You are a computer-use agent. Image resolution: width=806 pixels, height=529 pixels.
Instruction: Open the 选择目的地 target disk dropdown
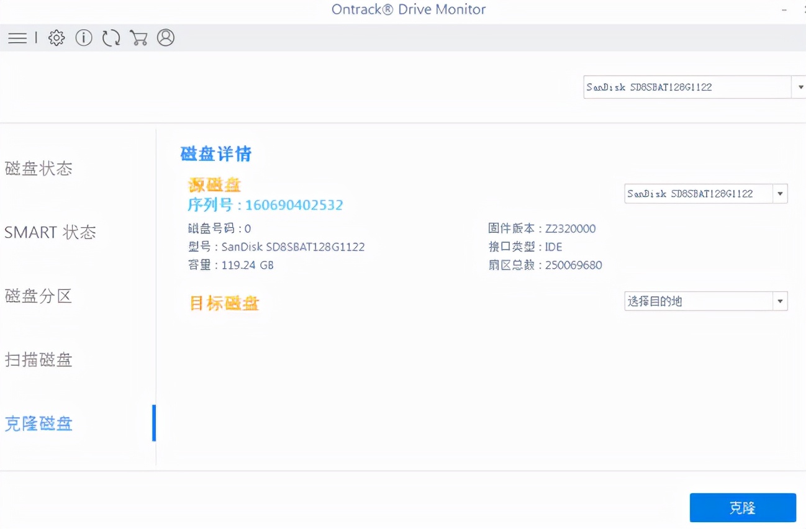click(780, 301)
